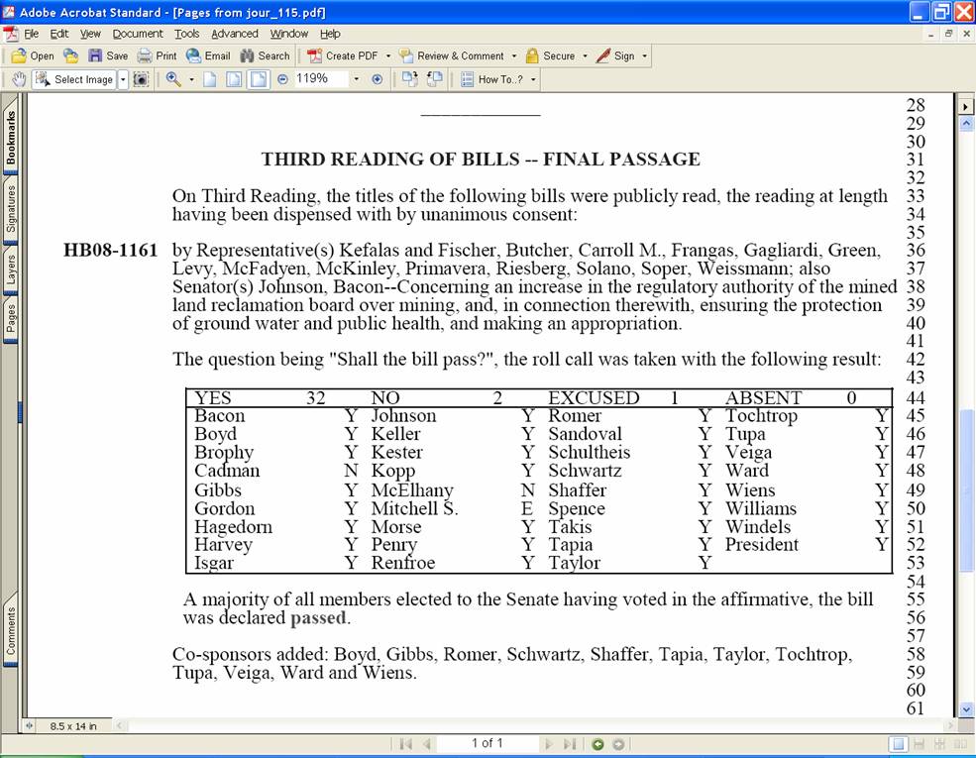Screen dimensions: 976x758
Task: Expand the Secure dropdown arrow
Action: pos(585,56)
